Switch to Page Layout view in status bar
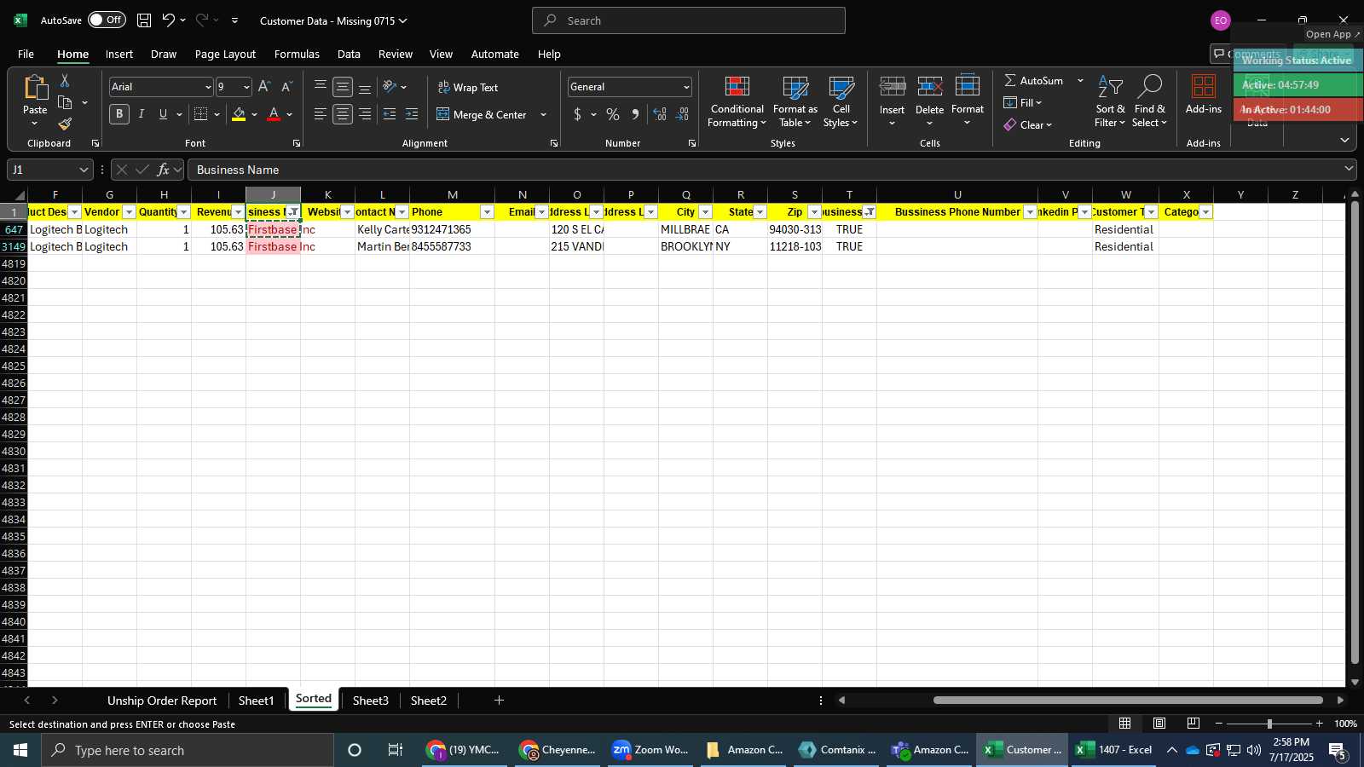Screen dimensions: 1364x767 click(1159, 724)
